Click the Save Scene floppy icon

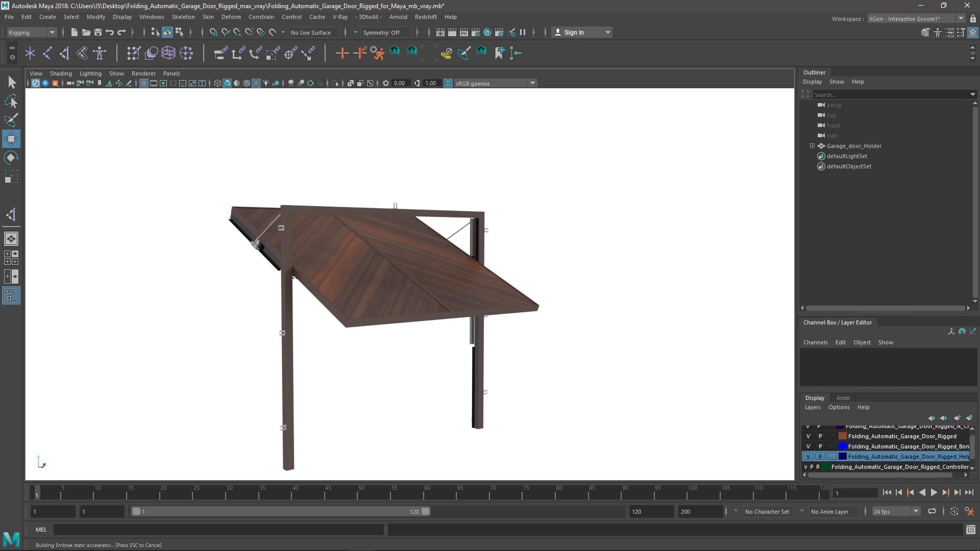(97, 32)
